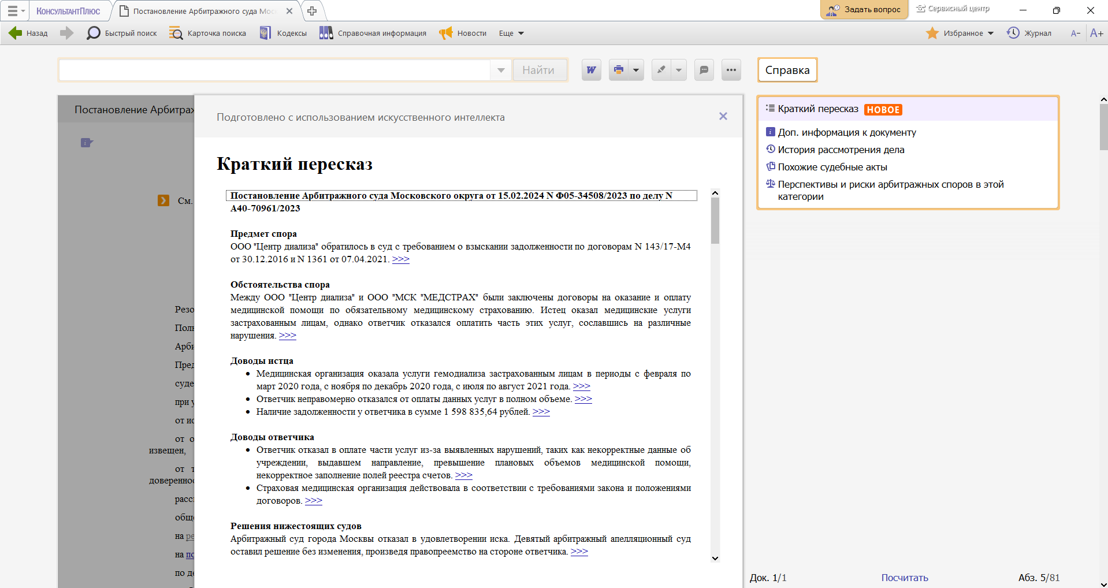Export document to Word icon
This screenshot has width=1108, height=588.
(592, 70)
